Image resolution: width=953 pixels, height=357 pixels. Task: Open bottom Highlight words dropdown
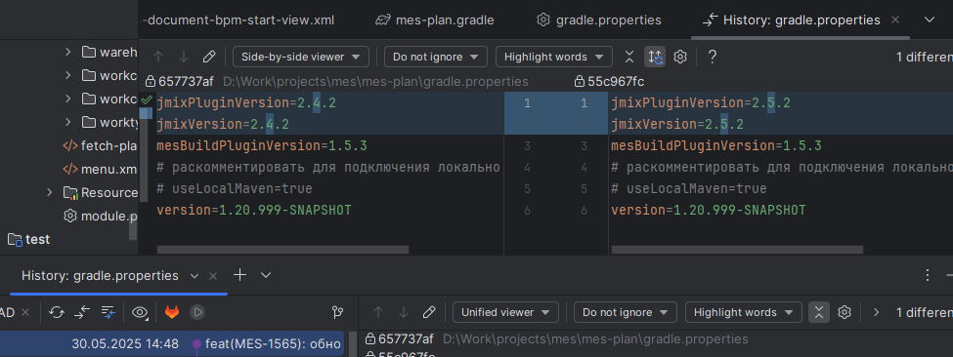click(x=743, y=313)
